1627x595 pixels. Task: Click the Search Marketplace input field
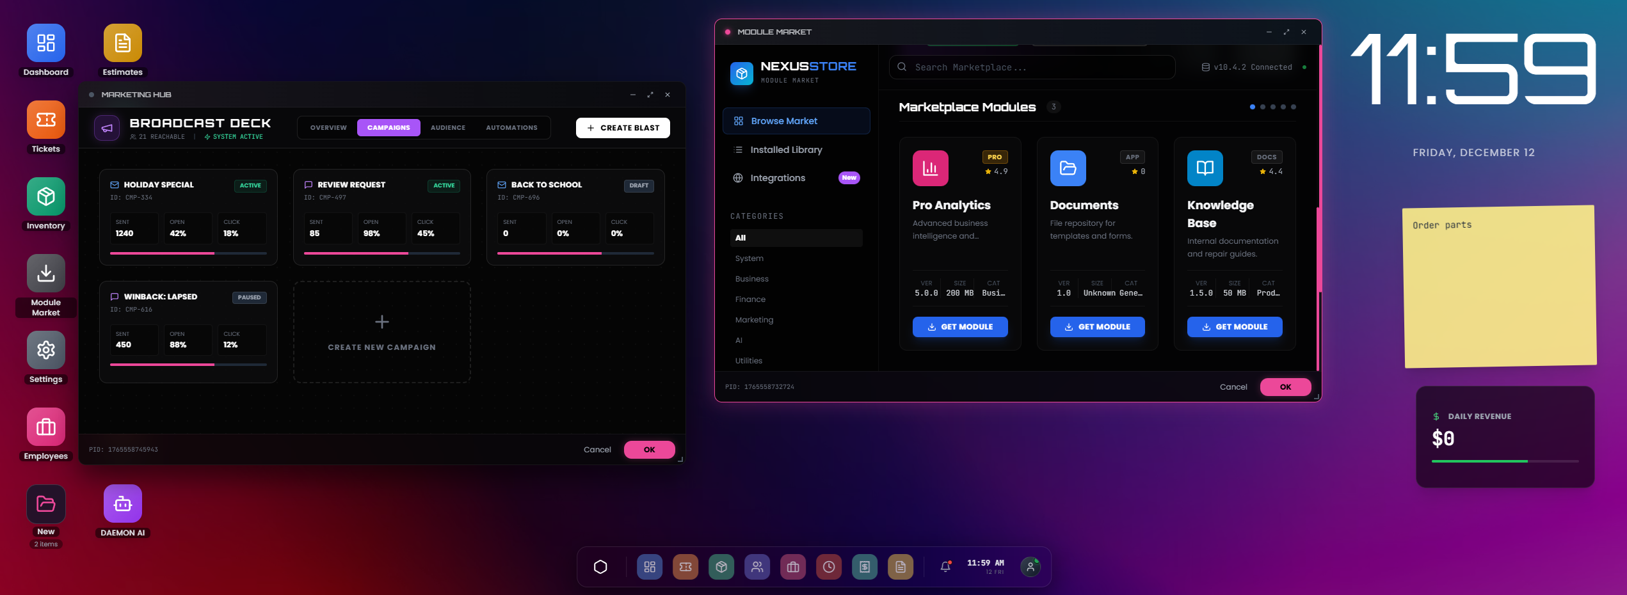tap(1032, 67)
